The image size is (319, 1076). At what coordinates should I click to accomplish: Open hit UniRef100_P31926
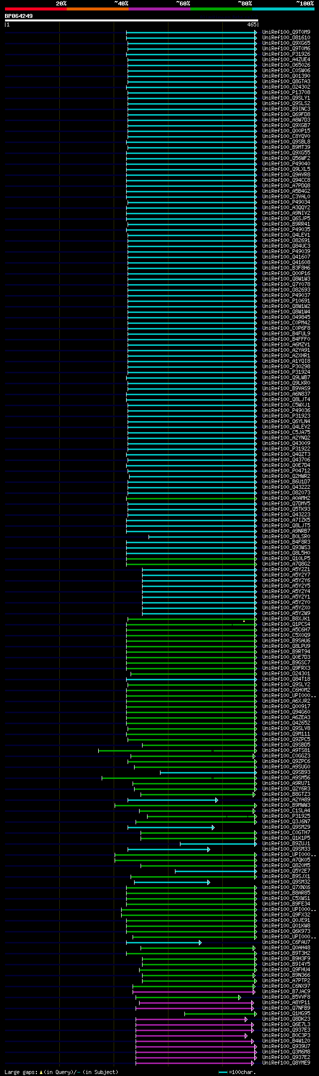click(286, 54)
